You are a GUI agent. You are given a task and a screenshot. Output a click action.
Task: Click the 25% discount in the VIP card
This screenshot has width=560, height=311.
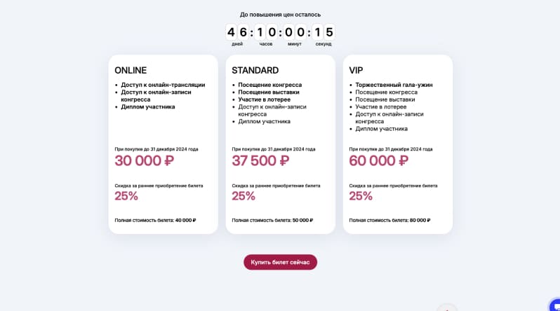[361, 196]
